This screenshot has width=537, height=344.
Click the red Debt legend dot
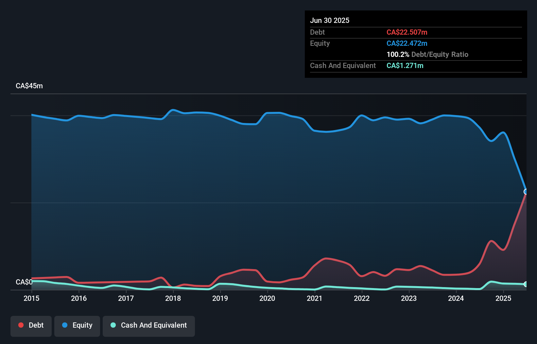click(x=21, y=325)
